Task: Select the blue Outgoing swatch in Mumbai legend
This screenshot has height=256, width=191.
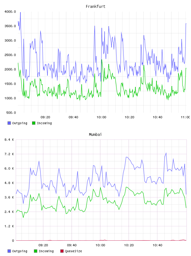Action: point(9,251)
